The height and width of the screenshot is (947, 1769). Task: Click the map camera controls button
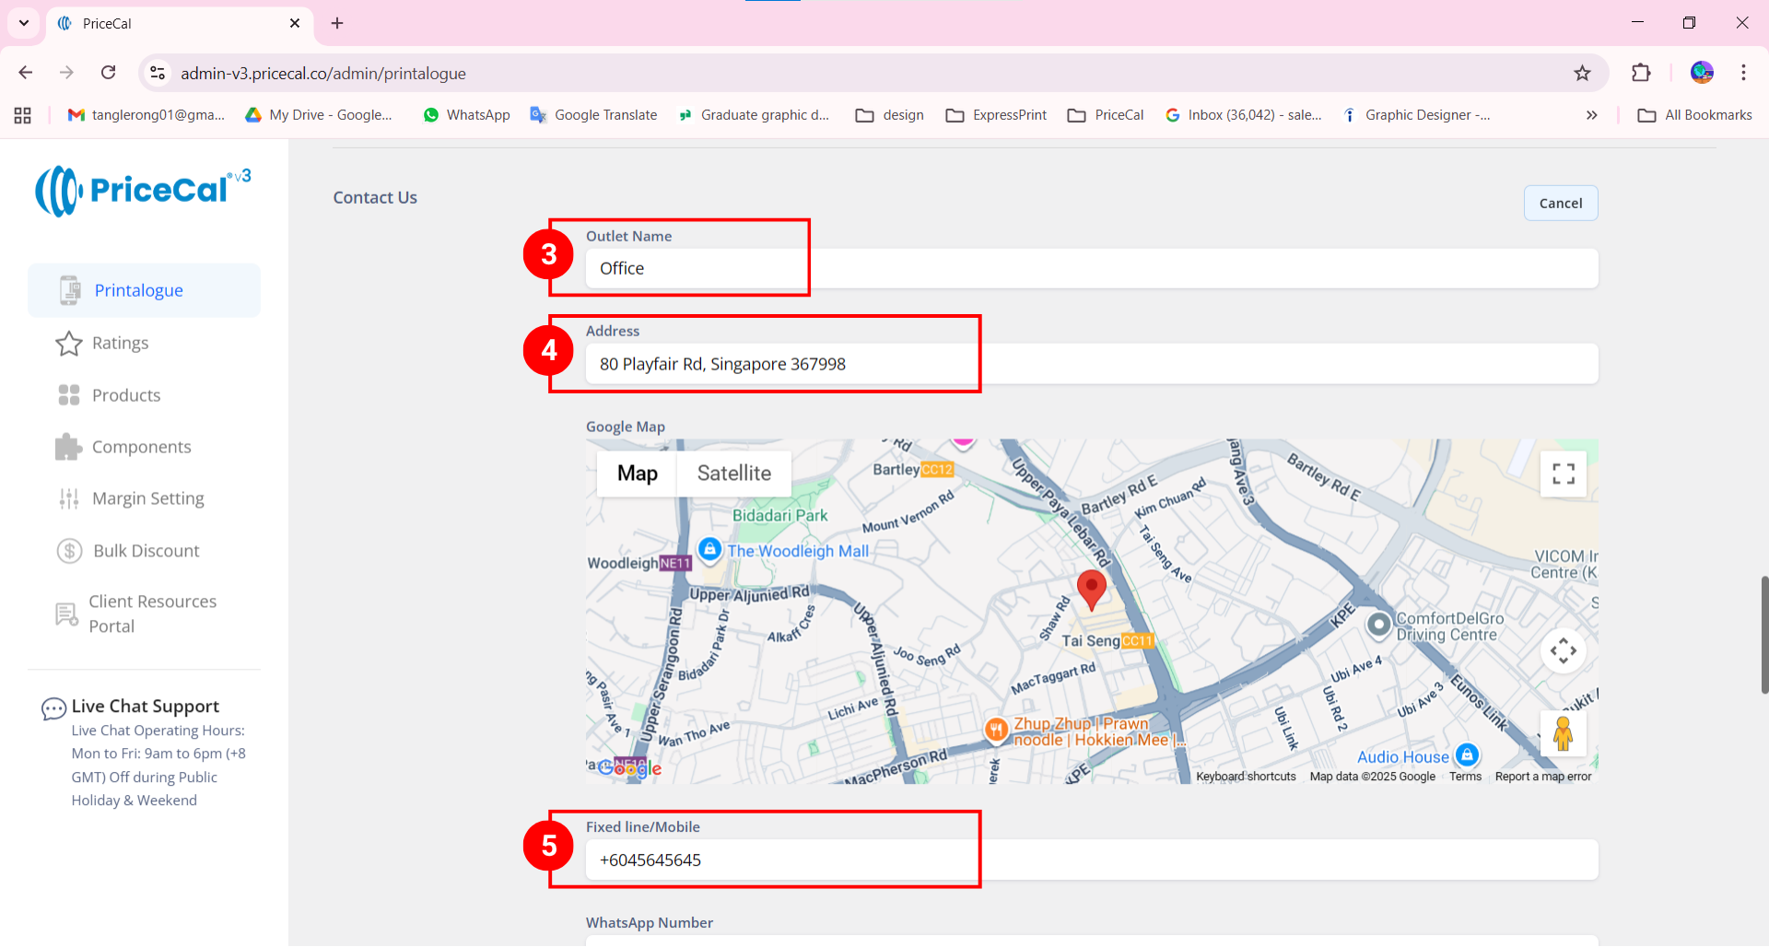coord(1563,651)
